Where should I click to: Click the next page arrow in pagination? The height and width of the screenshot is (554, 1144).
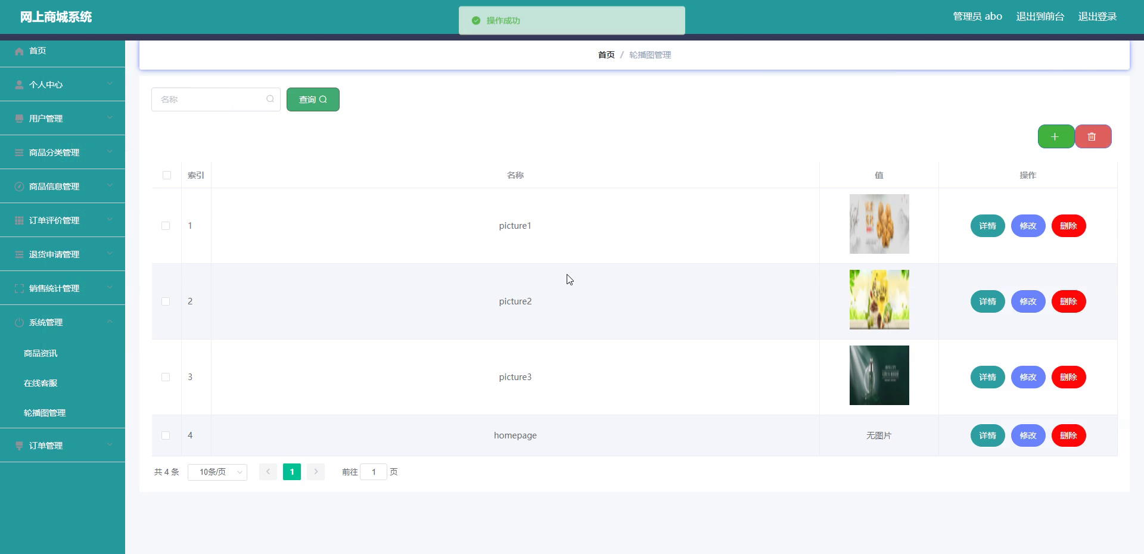click(x=316, y=472)
